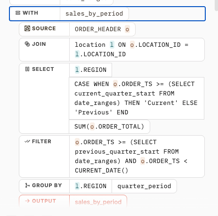Select the CASE WHEN expression cell

137,98
